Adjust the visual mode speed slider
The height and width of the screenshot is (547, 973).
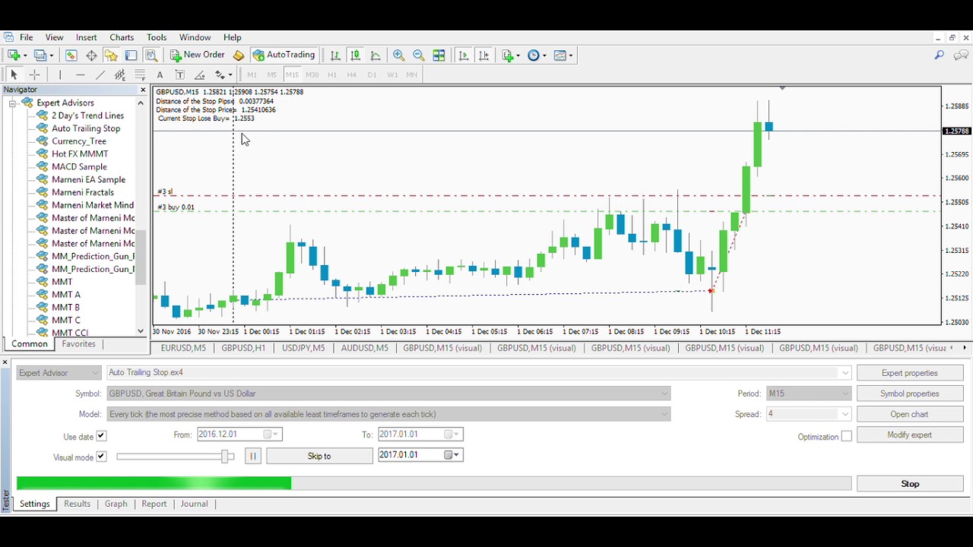tap(226, 456)
